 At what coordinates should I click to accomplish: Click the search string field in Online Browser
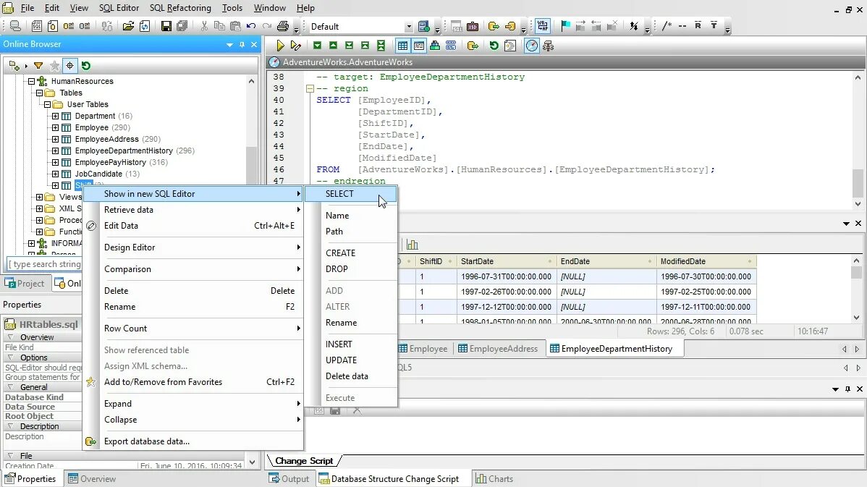[43, 264]
